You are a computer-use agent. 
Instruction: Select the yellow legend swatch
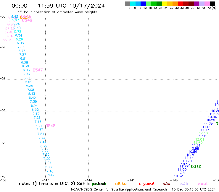[x=165, y=4]
